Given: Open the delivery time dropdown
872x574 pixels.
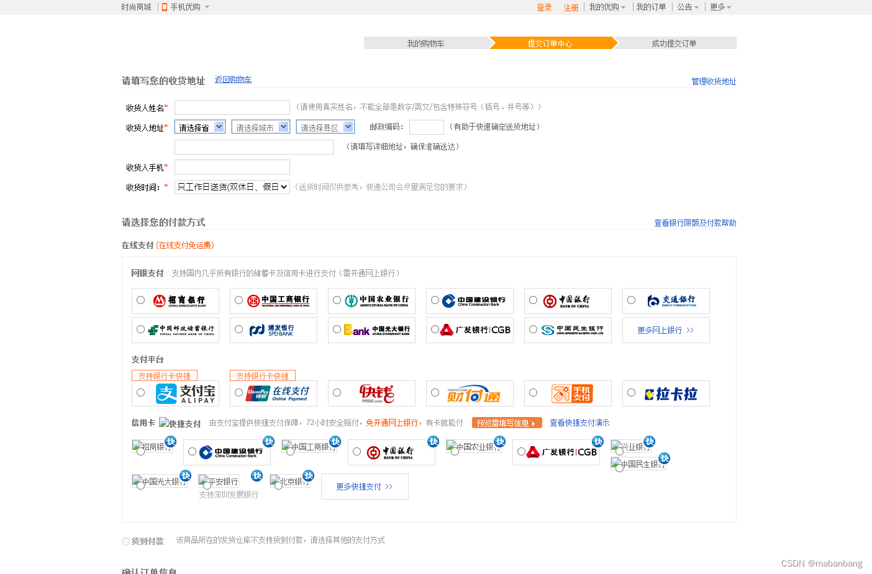Looking at the screenshot, I should pyautogui.click(x=232, y=187).
